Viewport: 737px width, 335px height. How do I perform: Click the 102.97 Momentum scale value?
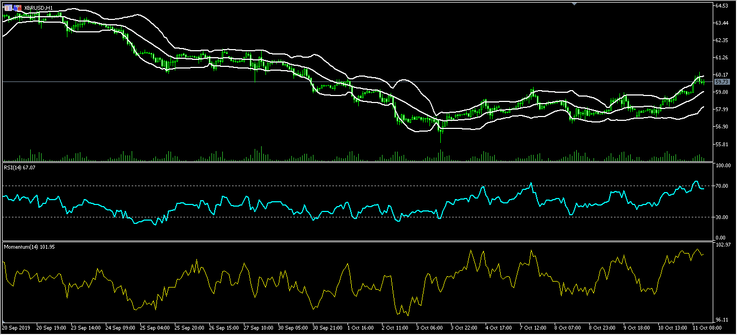(722, 245)
